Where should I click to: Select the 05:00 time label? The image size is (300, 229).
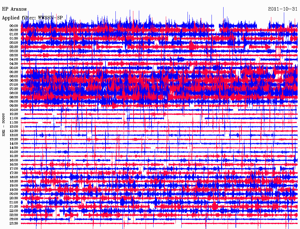click(x=14, y=68)
